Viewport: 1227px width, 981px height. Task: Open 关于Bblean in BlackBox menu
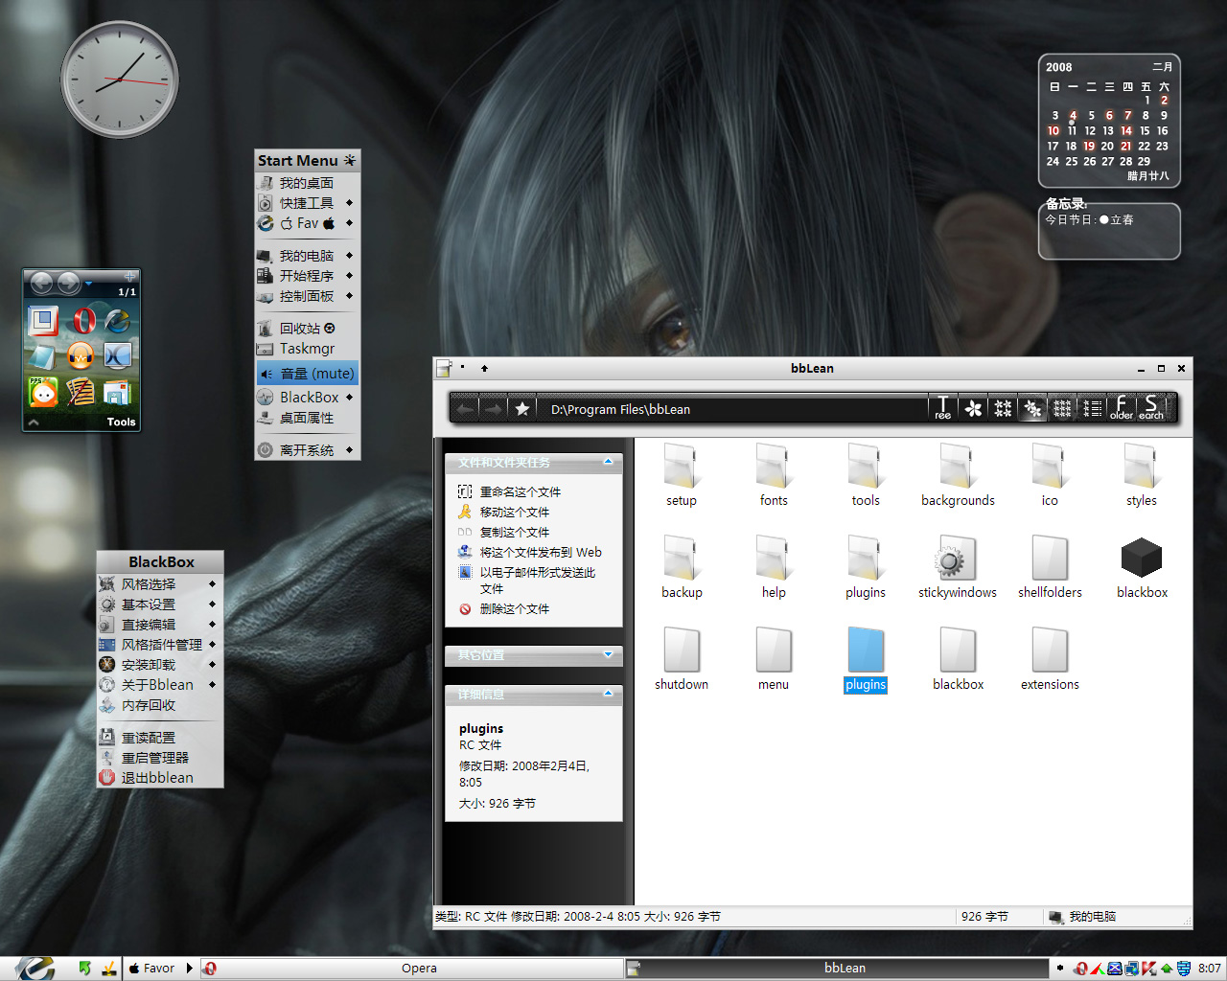point(160,685)
